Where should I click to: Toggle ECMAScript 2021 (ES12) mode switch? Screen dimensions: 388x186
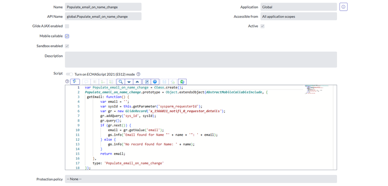pos(69,74)
